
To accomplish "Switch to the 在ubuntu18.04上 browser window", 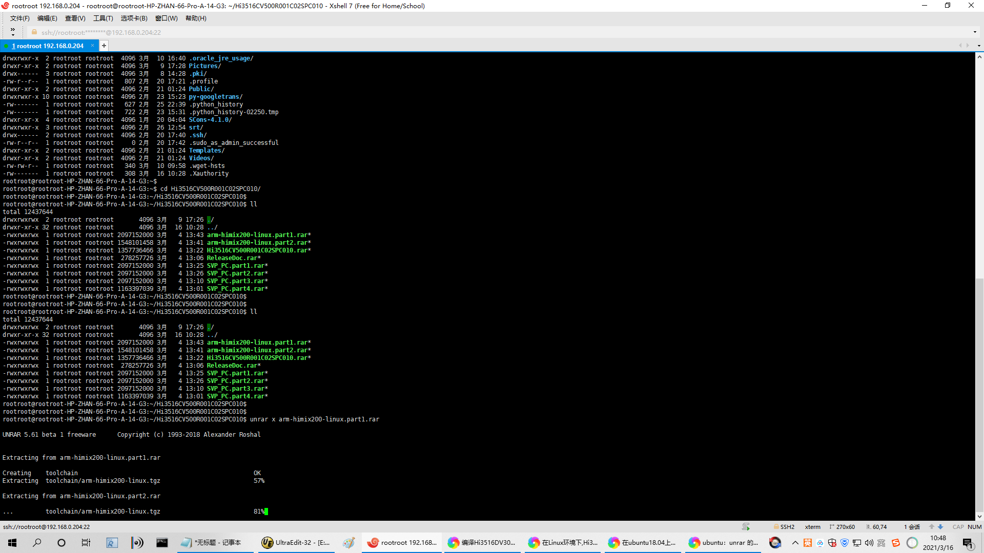I will tap(644, 543).
